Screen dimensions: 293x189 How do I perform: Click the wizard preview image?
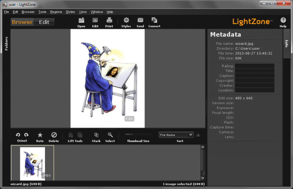pyautogui.click(x=107, y=78)
